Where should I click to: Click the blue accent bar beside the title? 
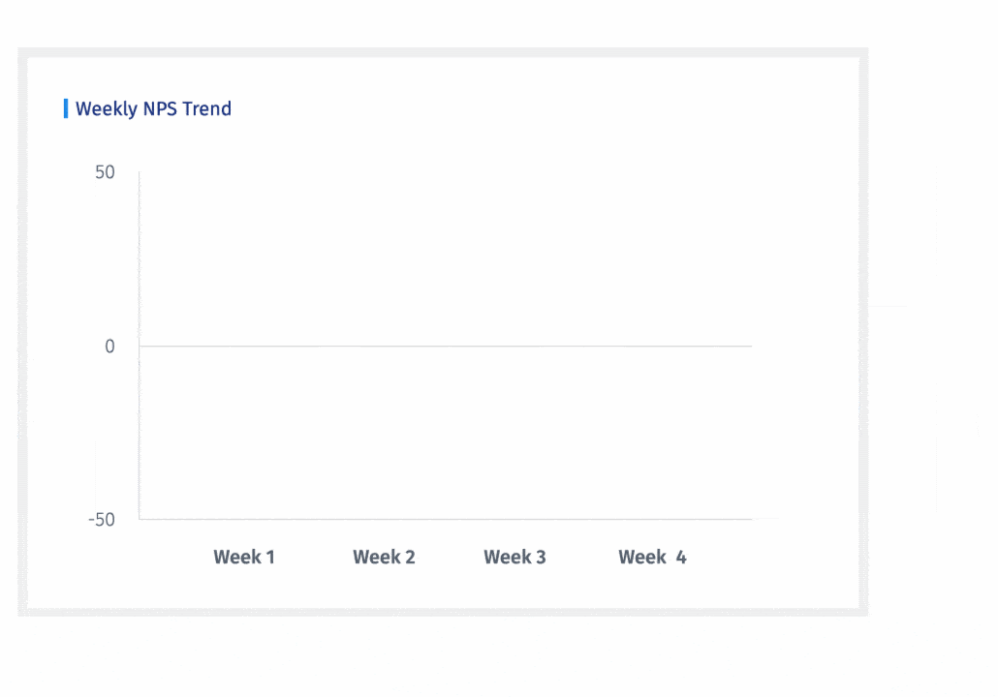(66, 108)
